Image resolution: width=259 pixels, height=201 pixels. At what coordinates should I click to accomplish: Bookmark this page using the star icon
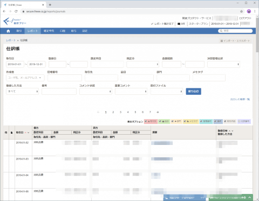click(241, 11)
